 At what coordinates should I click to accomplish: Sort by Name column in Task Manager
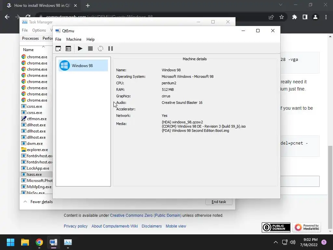point(28,49)
